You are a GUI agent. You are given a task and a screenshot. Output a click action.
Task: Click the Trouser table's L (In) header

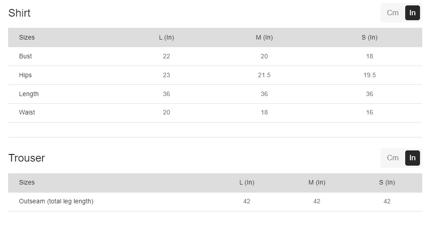click(x=247, y=183)
